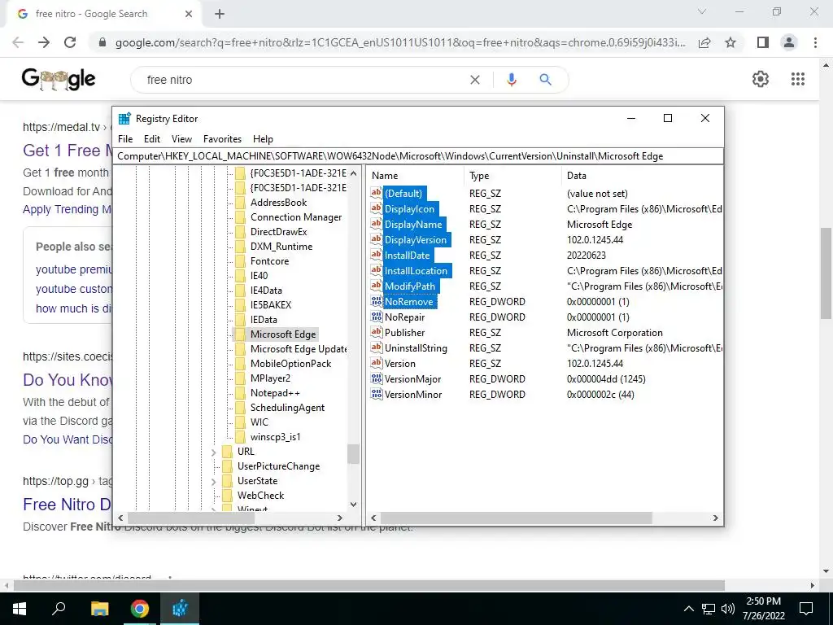Click the registry address bar path
The height and width of the screenshot is (625, 833).
(x=420, y=156)
